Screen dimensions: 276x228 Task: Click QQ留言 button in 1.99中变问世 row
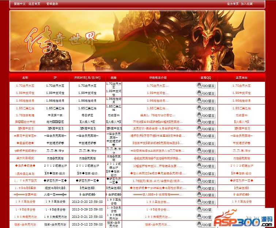coord(205,93)
